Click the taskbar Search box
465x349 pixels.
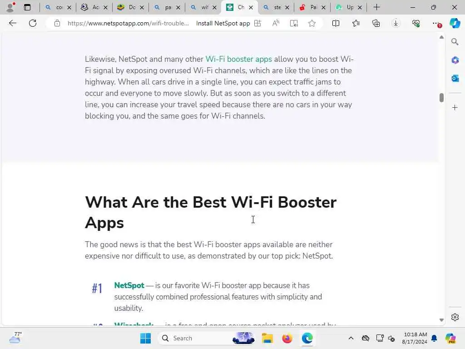point(207,338)
